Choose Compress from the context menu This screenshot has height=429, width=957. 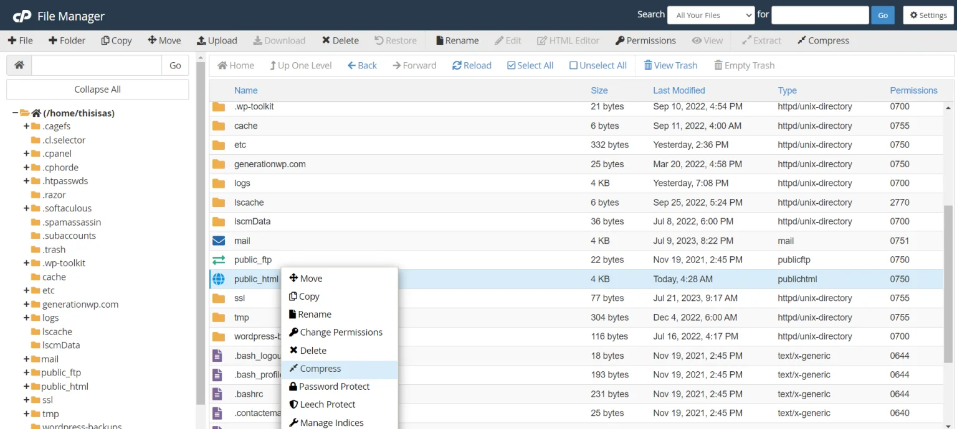point(320,369)
